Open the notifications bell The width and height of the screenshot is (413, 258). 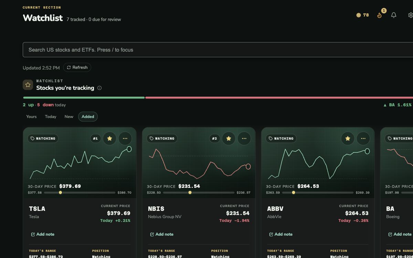tap(394, 15)
